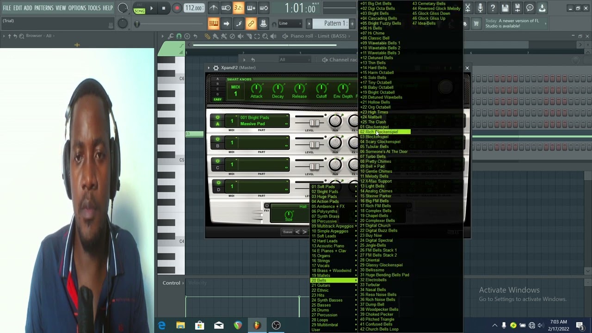The image size is (592, 333).
Task: Select EASY smart knobs mode
Action: coord(217,99)
